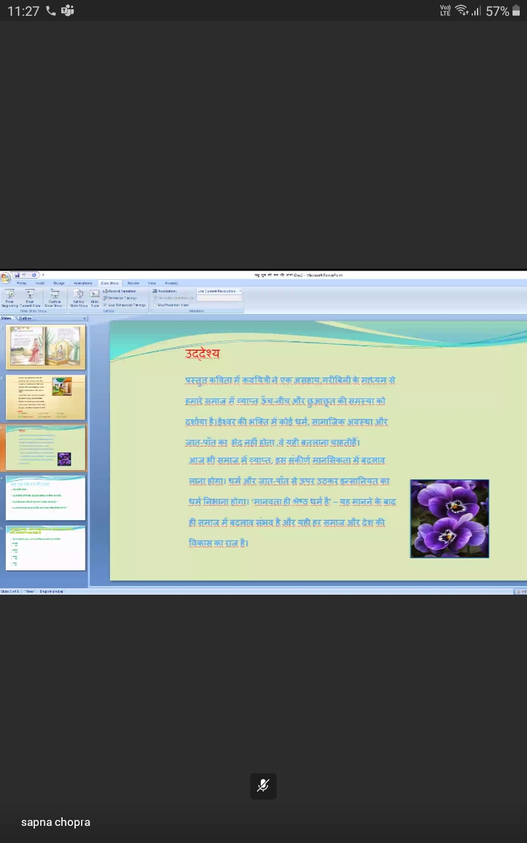Open the Show Presentation On dropdown
The image size is (527, 843).
click(219, 298)
